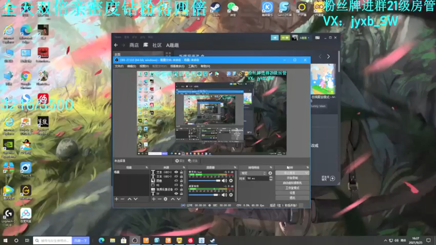Image resolution: width=436 pixels, height=245 pixels.
Task: Open Logitech G HUB desktop shortcut
Action: point(8,217)
